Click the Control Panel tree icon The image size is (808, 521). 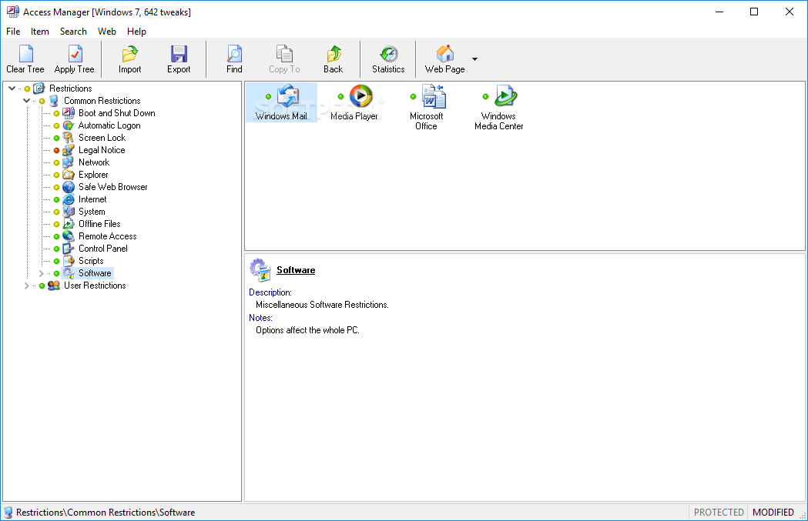click(69, 249)
